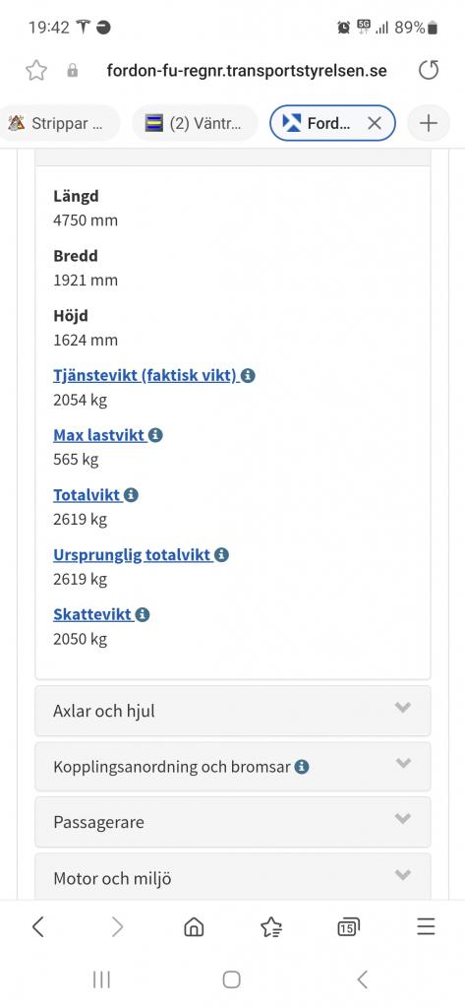Tap the bookmark star in the address bar

[x=36, y=70]
